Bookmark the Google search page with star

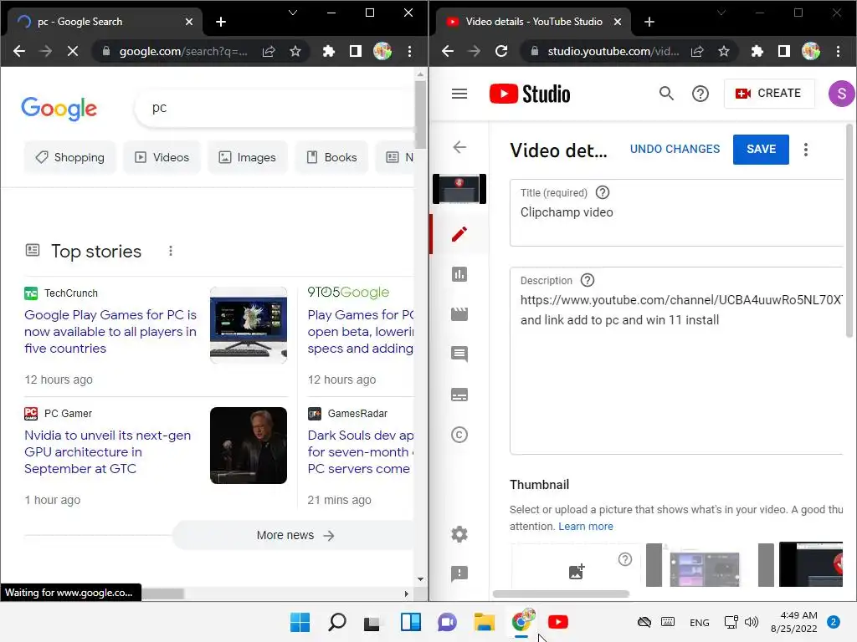pos(295,51)
